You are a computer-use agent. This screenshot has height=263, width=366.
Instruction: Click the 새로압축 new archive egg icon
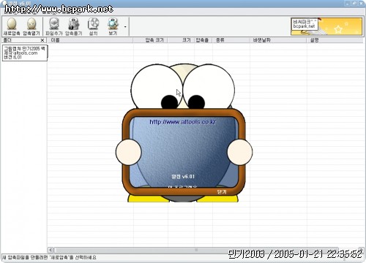(12, 26)
